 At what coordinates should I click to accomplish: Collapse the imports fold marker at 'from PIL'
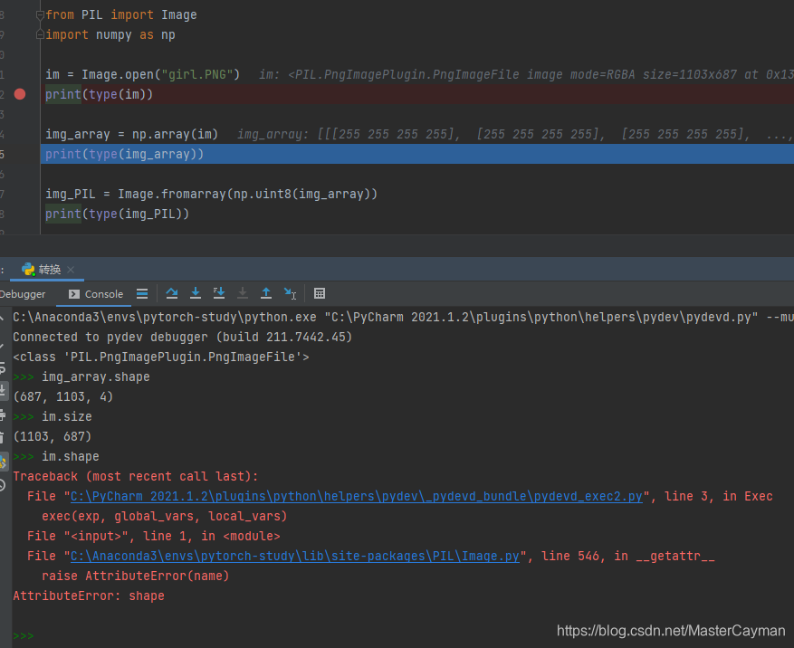[x=40, y=15]
